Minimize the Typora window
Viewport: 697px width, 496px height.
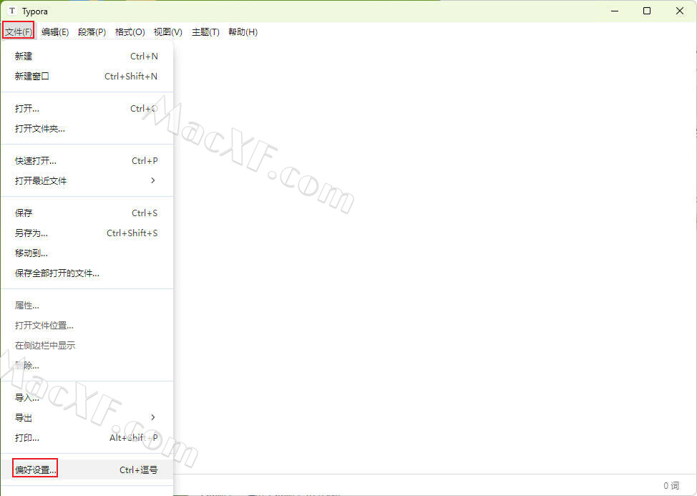pos(615,11)
